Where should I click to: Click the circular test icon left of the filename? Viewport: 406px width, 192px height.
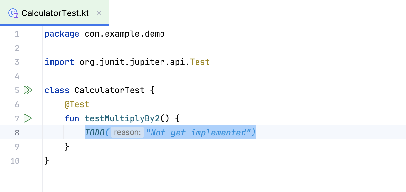[13, 13]
